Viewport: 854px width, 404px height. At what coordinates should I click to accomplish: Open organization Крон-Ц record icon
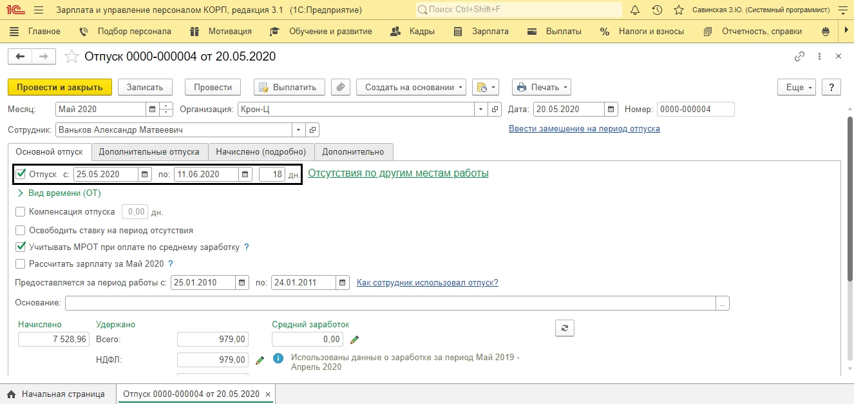[x=495, y=110]
